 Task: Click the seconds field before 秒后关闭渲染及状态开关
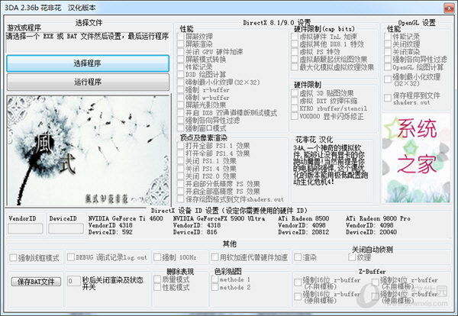click(73, 281)
